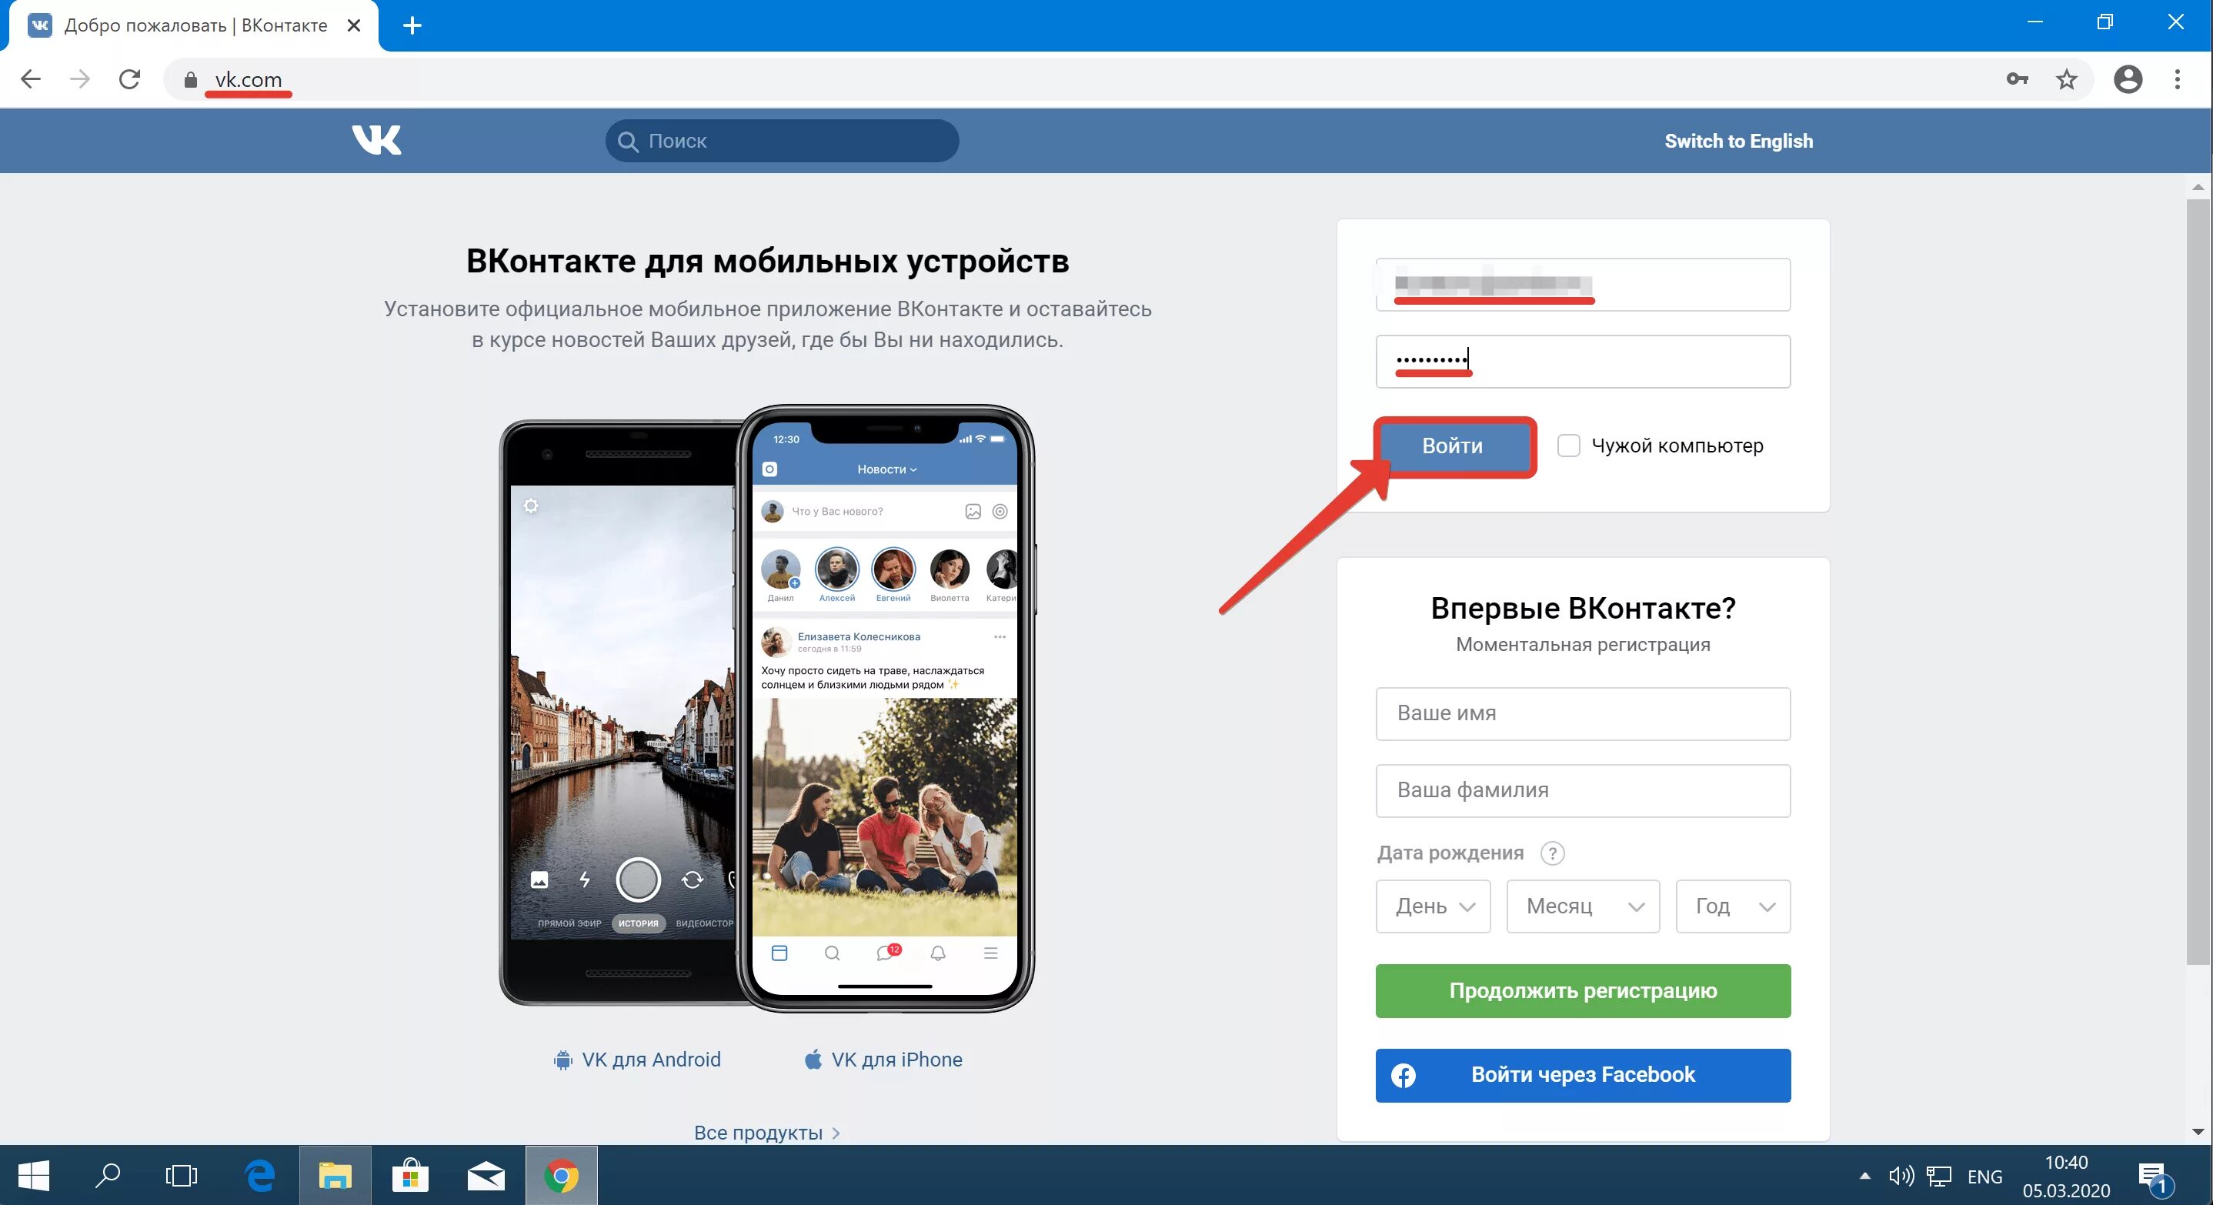Viewport: 2213px width, 1205px height.
Task: Click Switch to English language option
Action: (x=1738, y=141)
